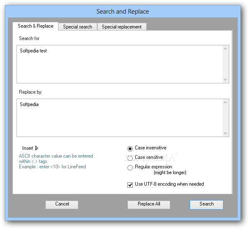Toggle Use UTF-8 encoding checkbox
Viewport: 249px width, 229px height.
tap(130, 184)
